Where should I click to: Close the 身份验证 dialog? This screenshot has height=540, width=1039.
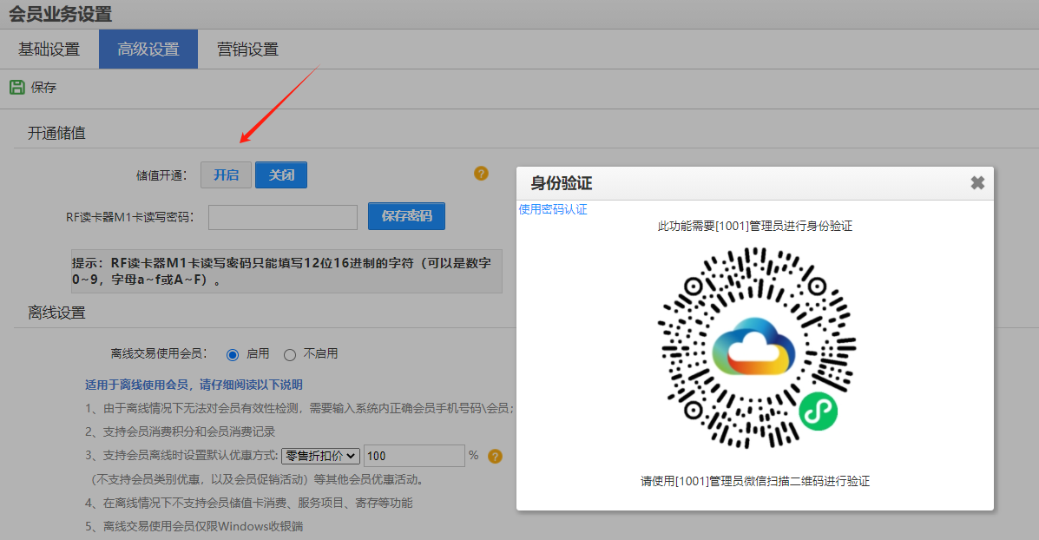977,183
